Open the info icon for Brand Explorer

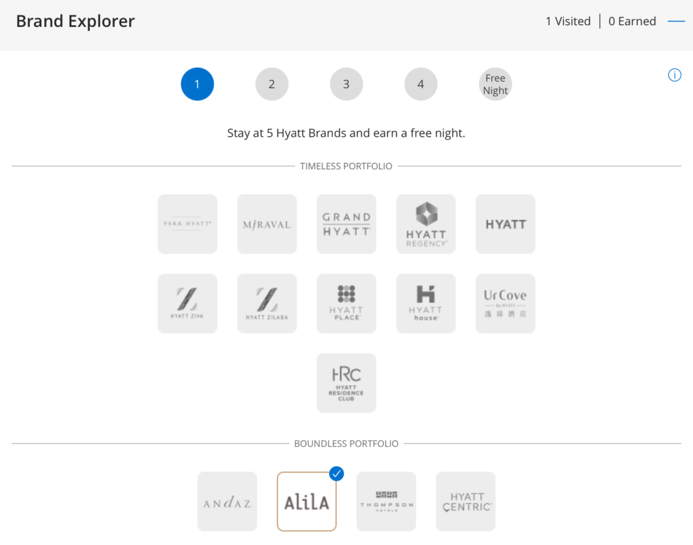point(675,75)
